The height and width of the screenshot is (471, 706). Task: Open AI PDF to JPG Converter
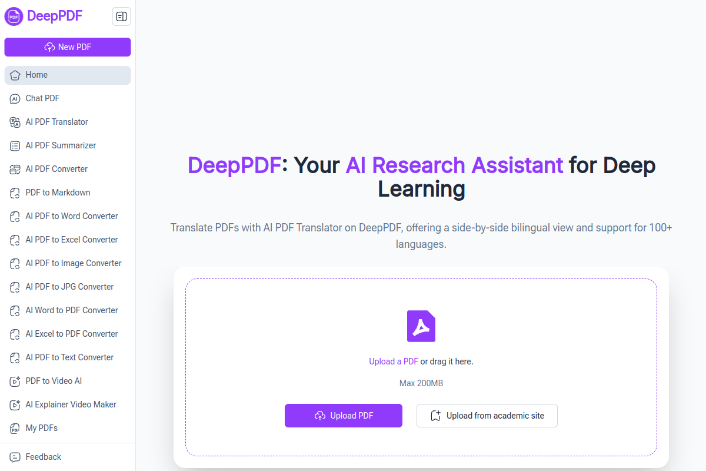tap(68, 287)
